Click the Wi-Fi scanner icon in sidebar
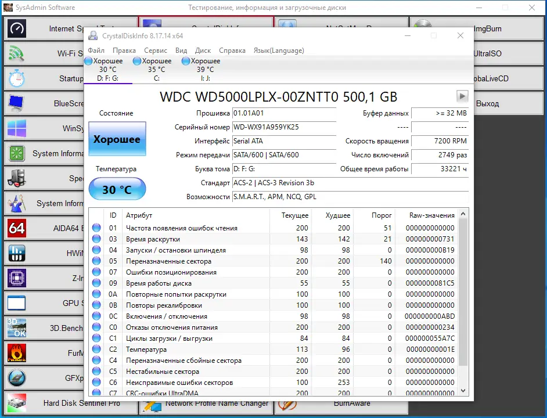 tap(16, 53)
